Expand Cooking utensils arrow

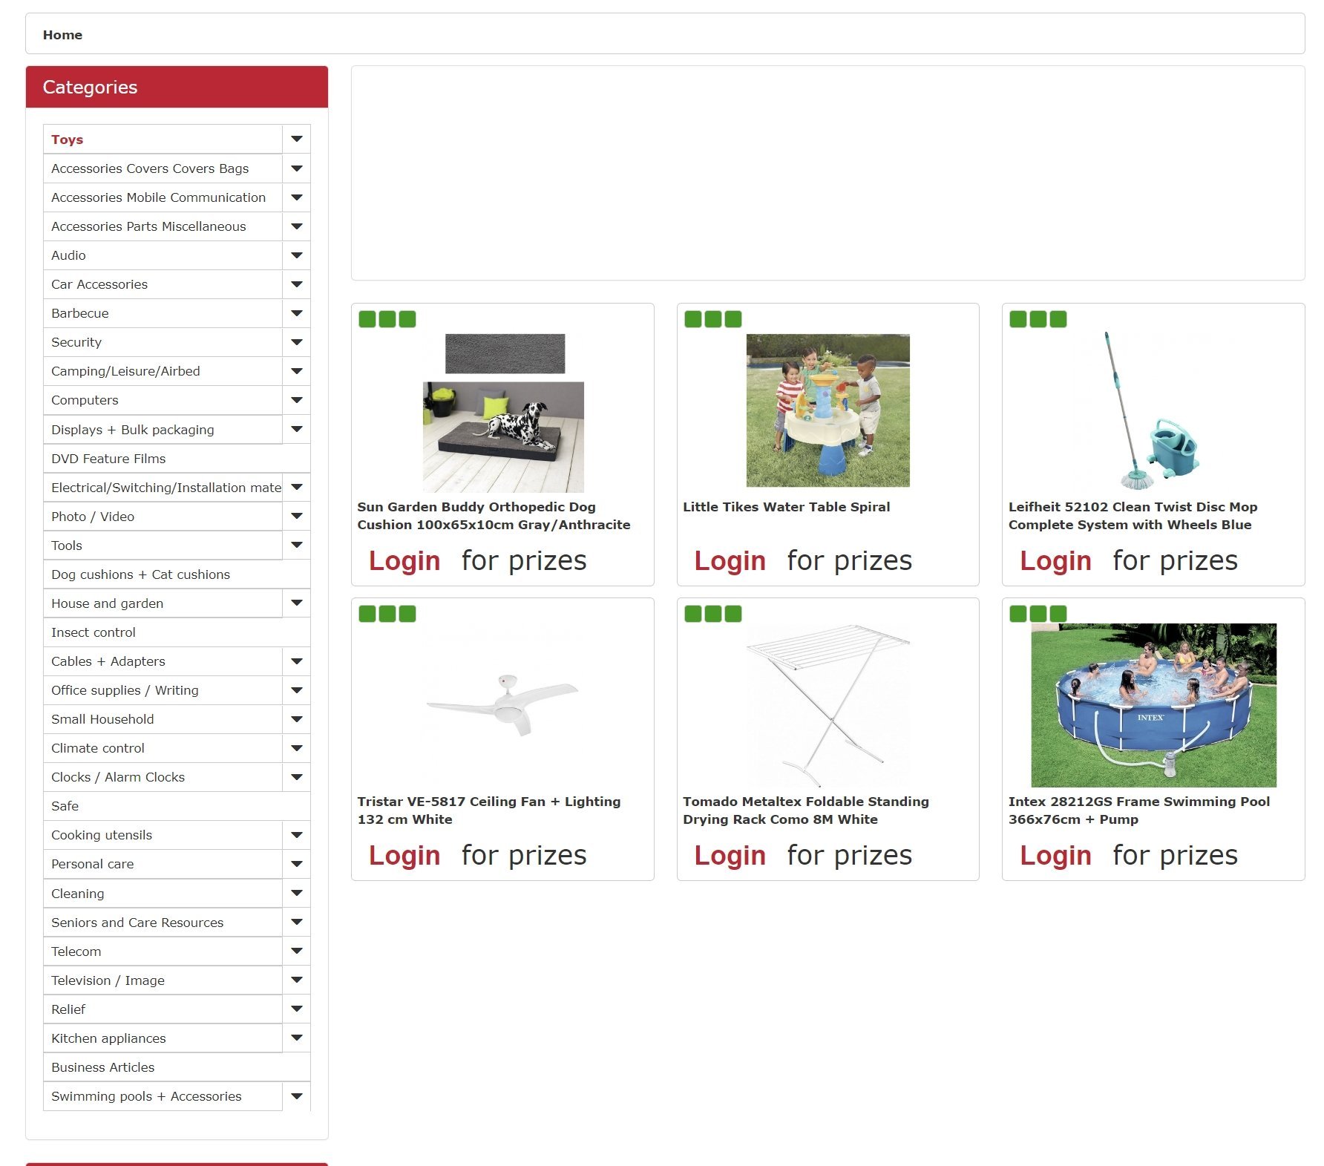pos(296,834)
